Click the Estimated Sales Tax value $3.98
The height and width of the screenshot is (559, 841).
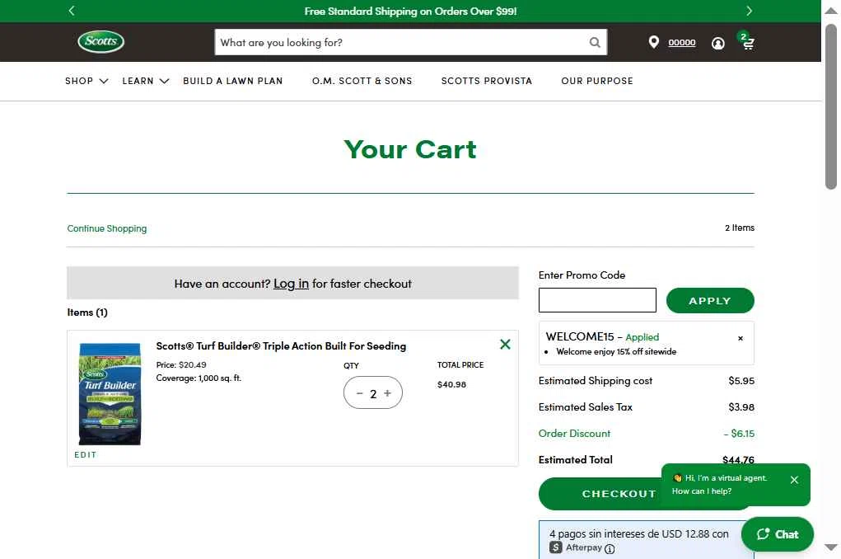[741, 407]
